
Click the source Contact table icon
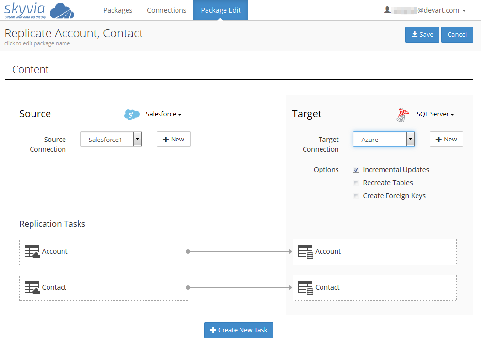[32, 287]
